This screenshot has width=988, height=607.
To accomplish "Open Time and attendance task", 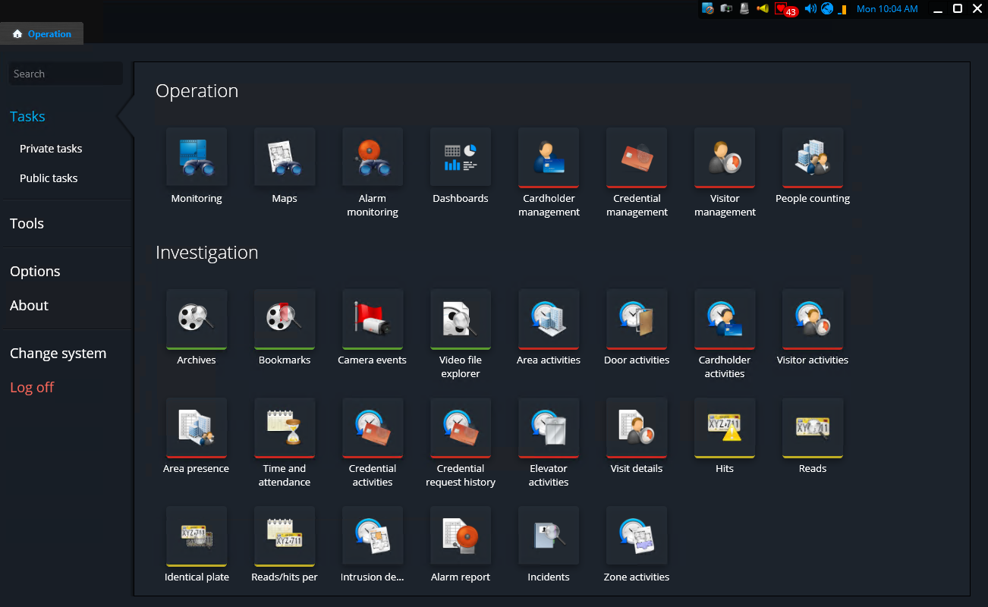I will click(285, 427).
